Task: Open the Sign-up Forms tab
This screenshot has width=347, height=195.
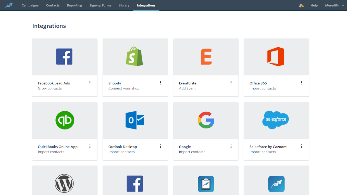Action: tap(100, 5)
